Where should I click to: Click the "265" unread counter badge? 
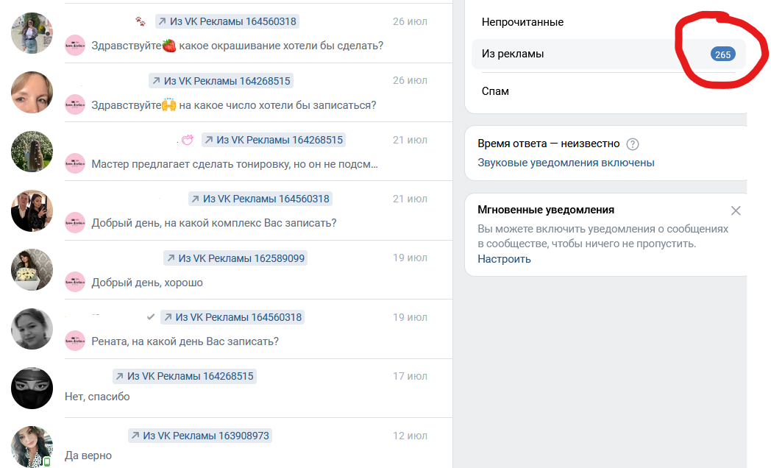coord(722,54)
